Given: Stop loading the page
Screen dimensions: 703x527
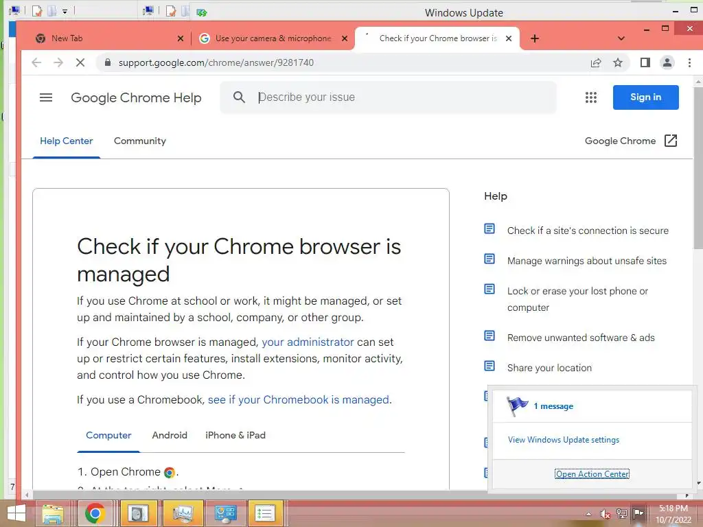Looking at the screenshot, I should click(x=80, y=62).
